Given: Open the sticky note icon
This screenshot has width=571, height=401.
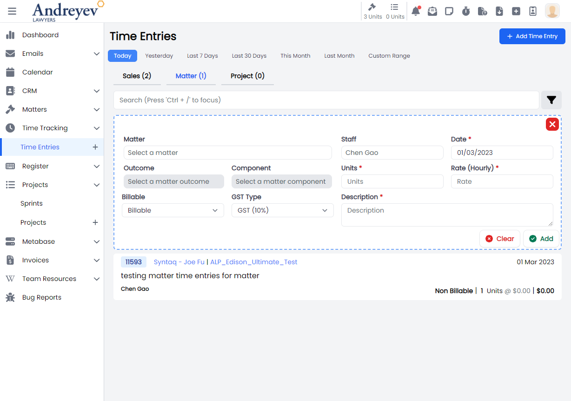Looking at the screenshot, I should tap(449, 11).
